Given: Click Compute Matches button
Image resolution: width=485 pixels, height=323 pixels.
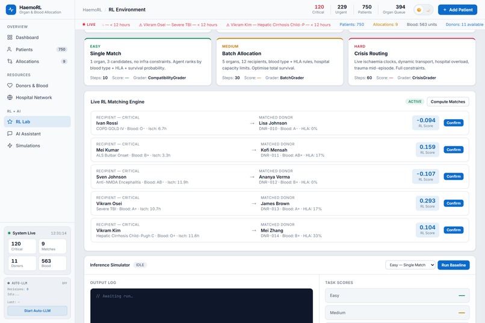Looking at the screenshot, I should pos(448,102).
